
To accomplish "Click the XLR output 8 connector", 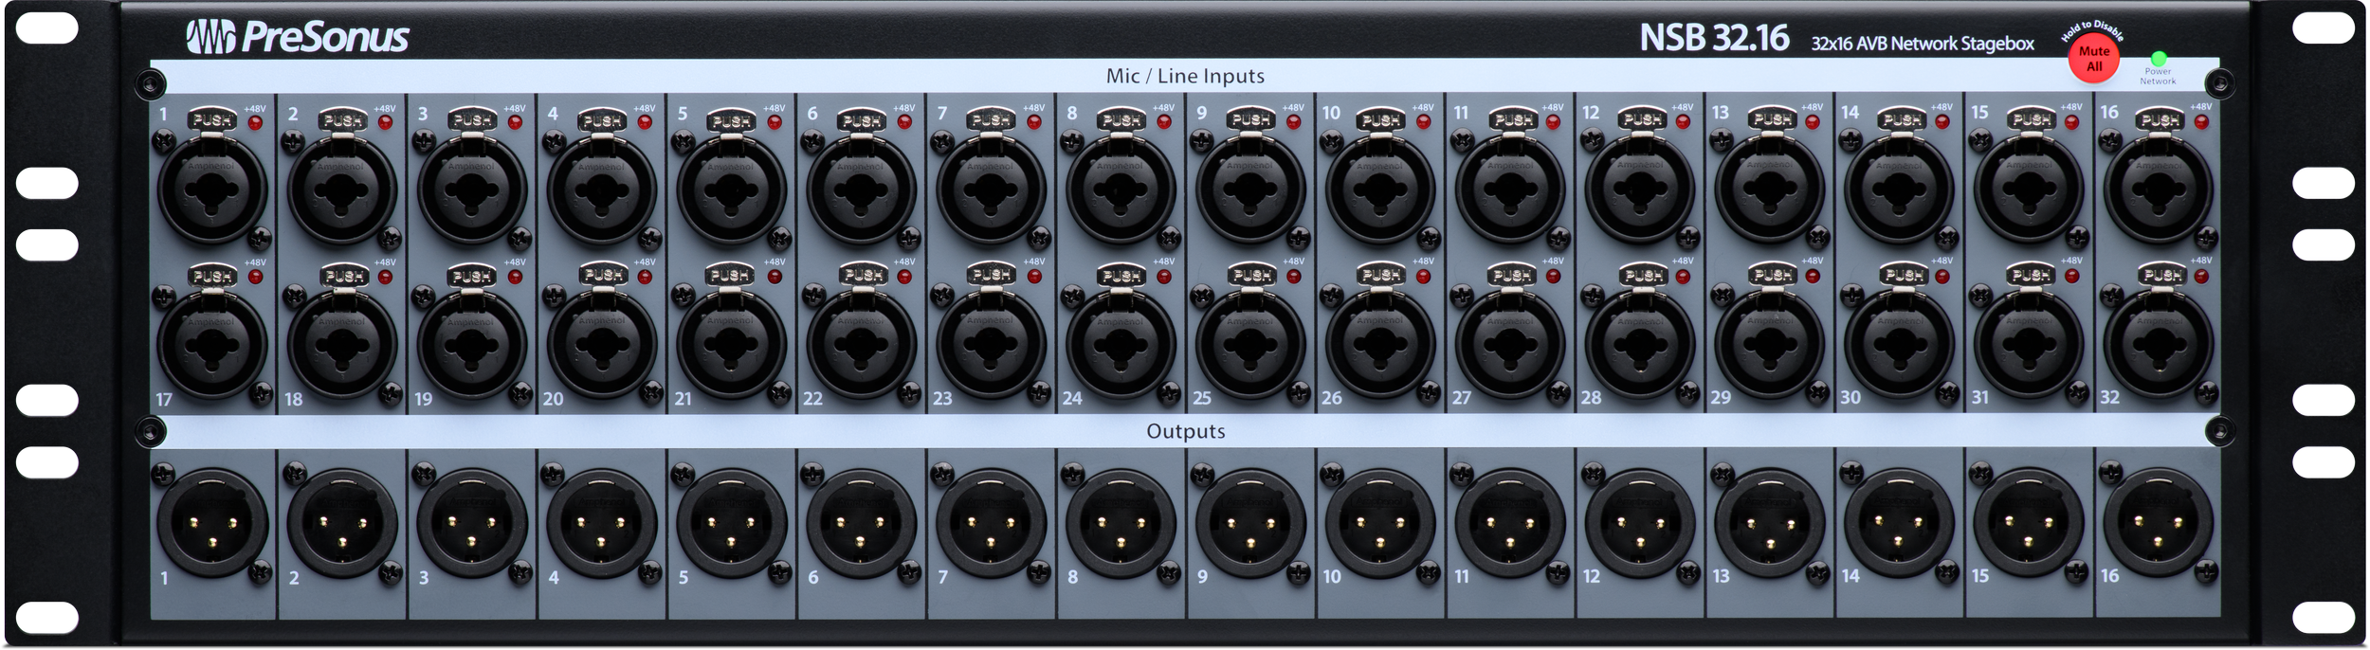I will point(1121,523).
